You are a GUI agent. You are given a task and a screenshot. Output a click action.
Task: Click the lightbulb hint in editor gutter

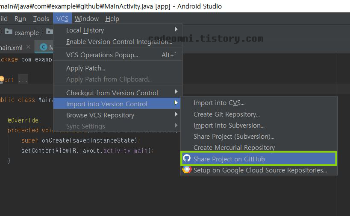point(2,79)
